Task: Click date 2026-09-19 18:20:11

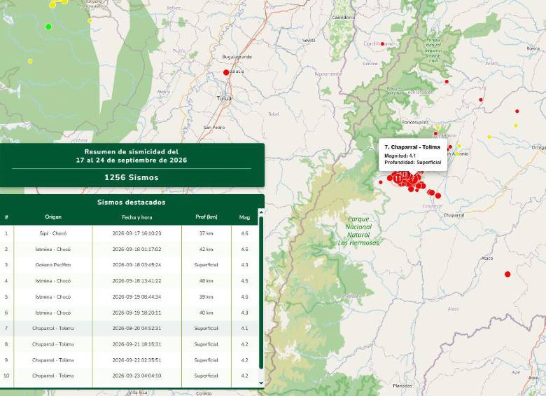Action: click(x=136, y=313)
